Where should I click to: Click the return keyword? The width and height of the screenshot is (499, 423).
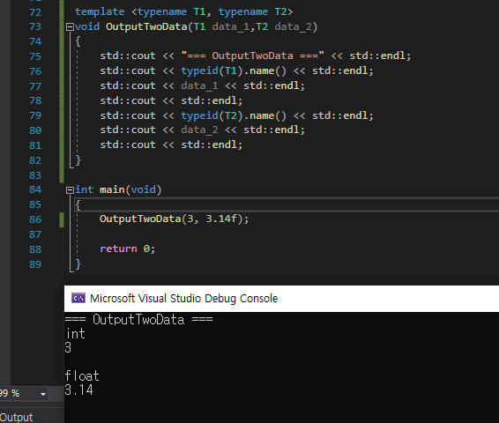(x=118, y=249)
